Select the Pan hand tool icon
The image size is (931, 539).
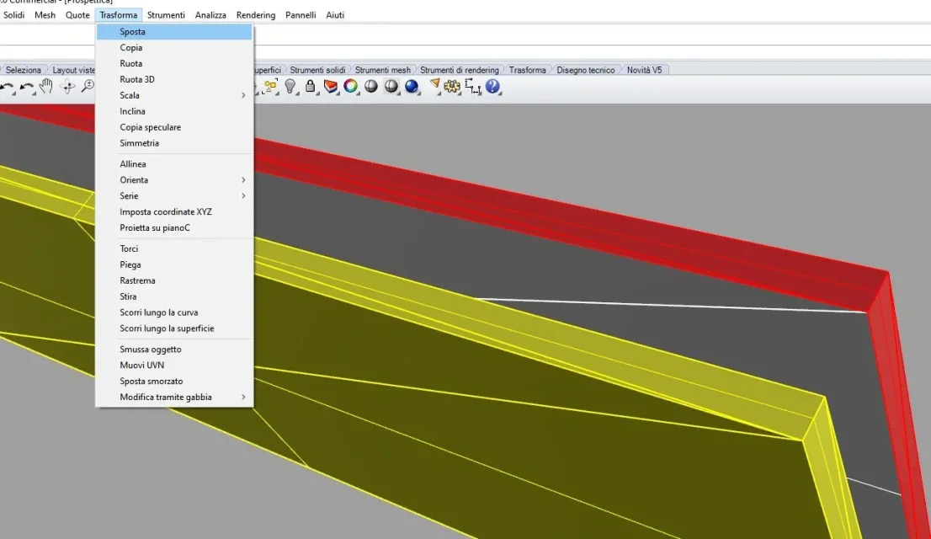tap(45, 87)
